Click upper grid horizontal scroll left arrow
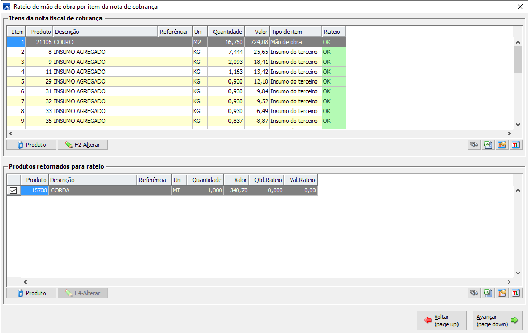This screenshot has height=334, width=529. (x=11, y=133)
